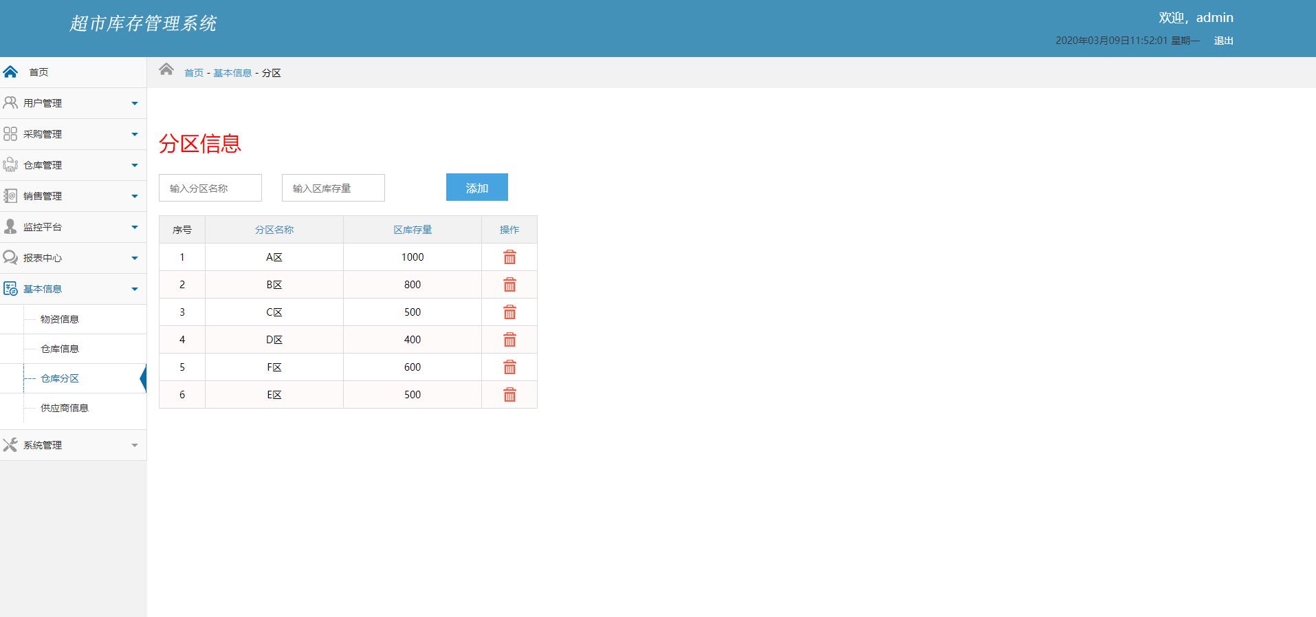Sort by 区库存量 column header
This screenshot has height=617, width=1316.
(x=413, y=230)
